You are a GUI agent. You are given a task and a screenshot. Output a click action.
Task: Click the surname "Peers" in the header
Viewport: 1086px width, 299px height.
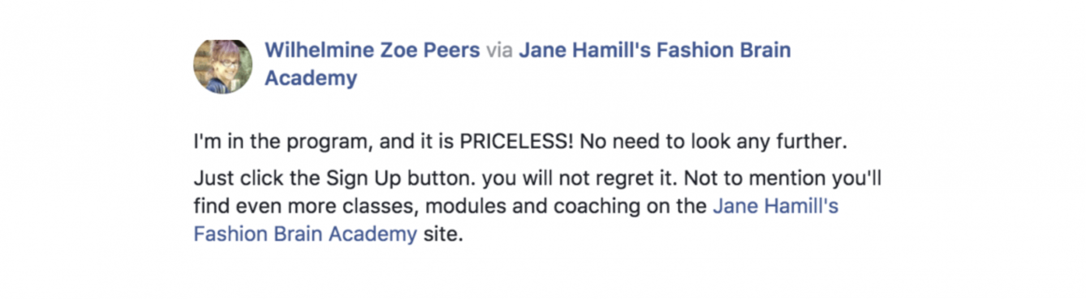pos(451,50)
